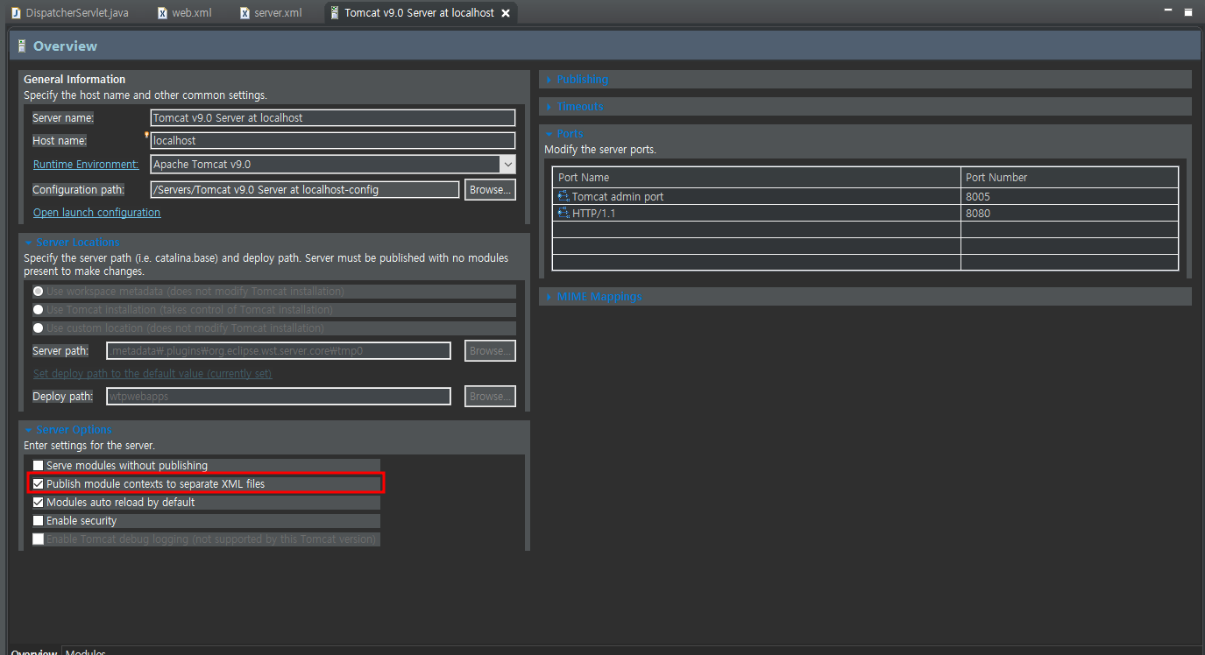Screen dimensions: 1205x655
Task: Click the Server path field
Action: pos(279,350)
